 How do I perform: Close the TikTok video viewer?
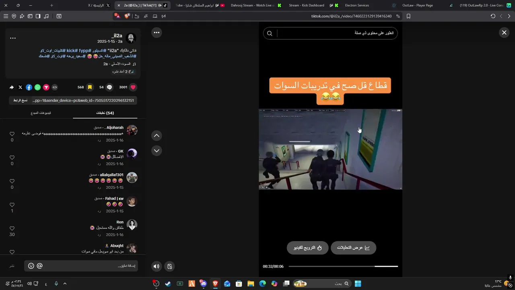coord(504,33)
